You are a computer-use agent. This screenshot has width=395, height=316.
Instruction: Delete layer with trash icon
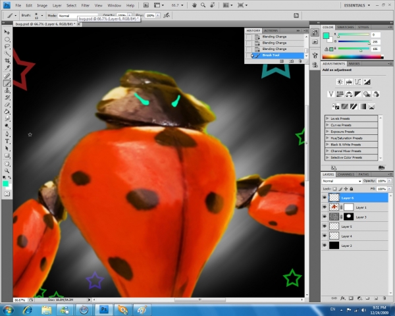384,298
